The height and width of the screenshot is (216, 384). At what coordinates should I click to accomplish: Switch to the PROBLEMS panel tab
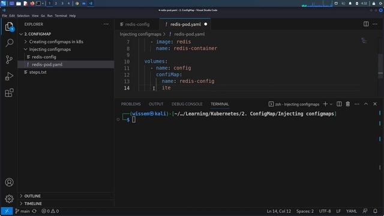(x=131, y=104)
